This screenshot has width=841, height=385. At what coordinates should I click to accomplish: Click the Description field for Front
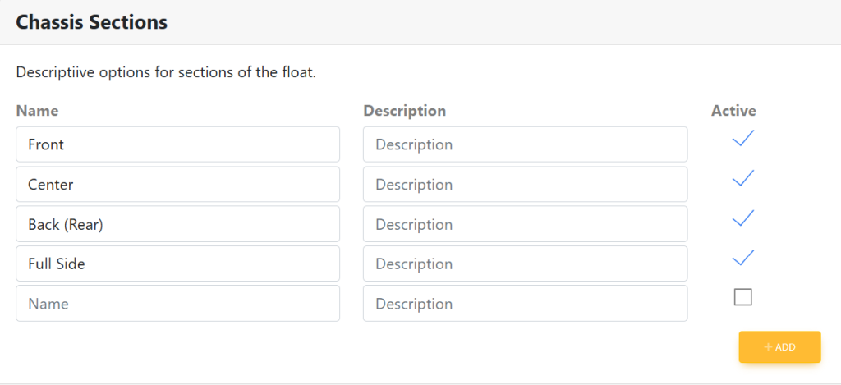pos(525,144)
